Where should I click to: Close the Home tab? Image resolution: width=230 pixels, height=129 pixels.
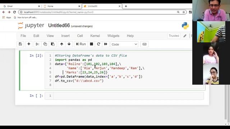(79, 6)
